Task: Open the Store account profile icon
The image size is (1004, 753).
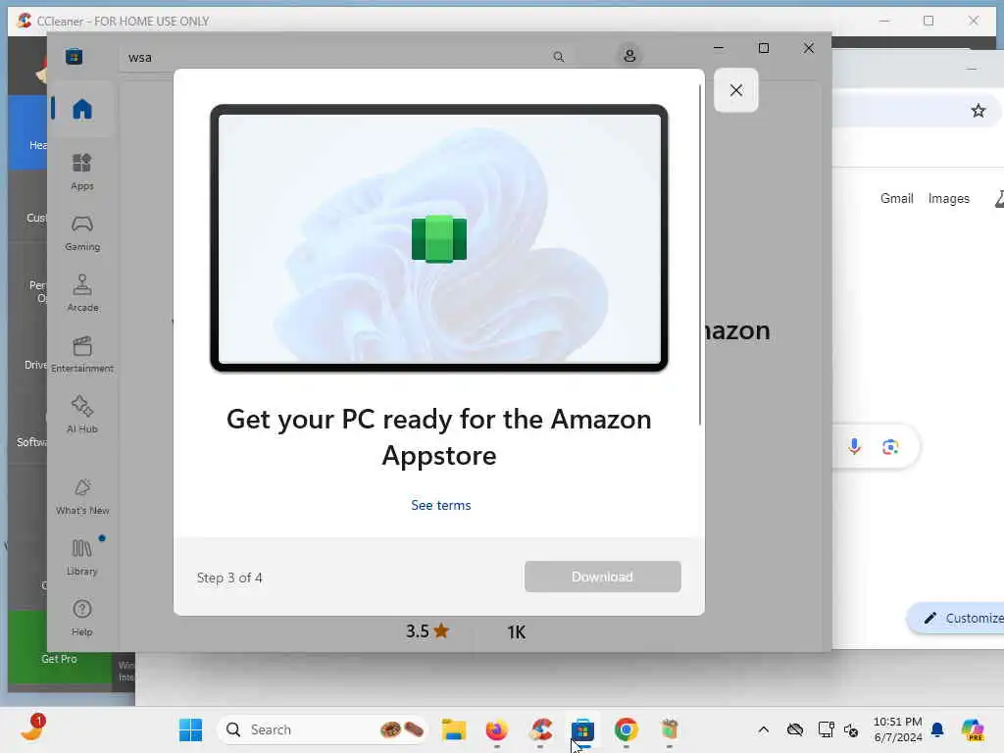Action: click(x=629, y=56)
